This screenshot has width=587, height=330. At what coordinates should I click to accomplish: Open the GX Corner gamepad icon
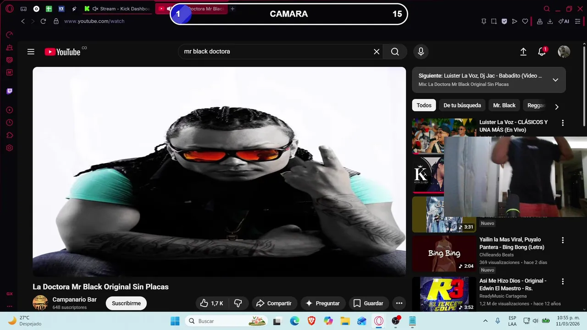click(23, 9)
